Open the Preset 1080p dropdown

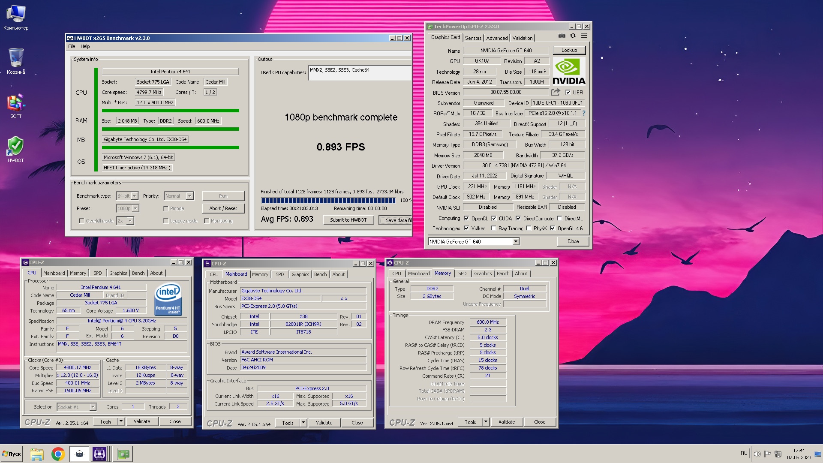pyautogui.click(x=128, y=208)
